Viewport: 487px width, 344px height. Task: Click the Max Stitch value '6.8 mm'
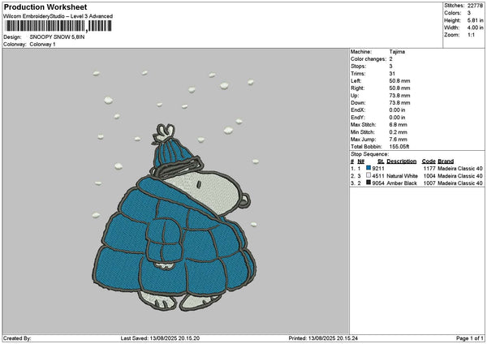click(x=399, y=125)
